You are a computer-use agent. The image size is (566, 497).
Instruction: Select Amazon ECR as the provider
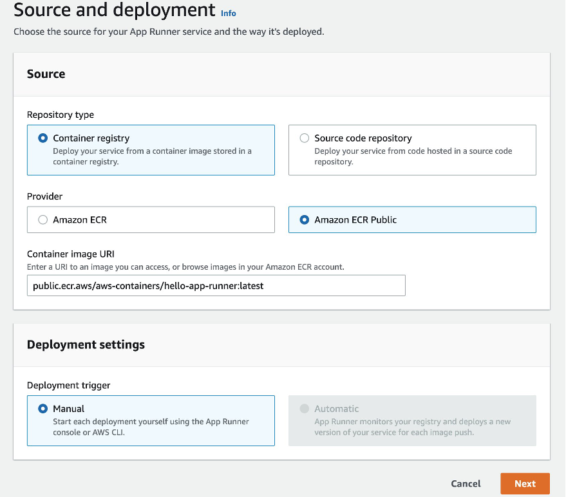[x=42, y=220]
